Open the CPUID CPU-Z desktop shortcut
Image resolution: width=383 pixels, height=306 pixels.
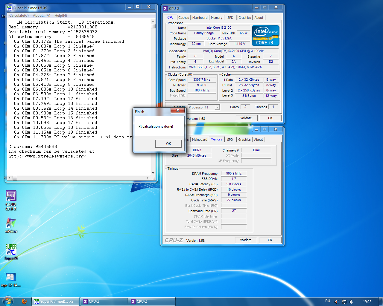point(11,200)
